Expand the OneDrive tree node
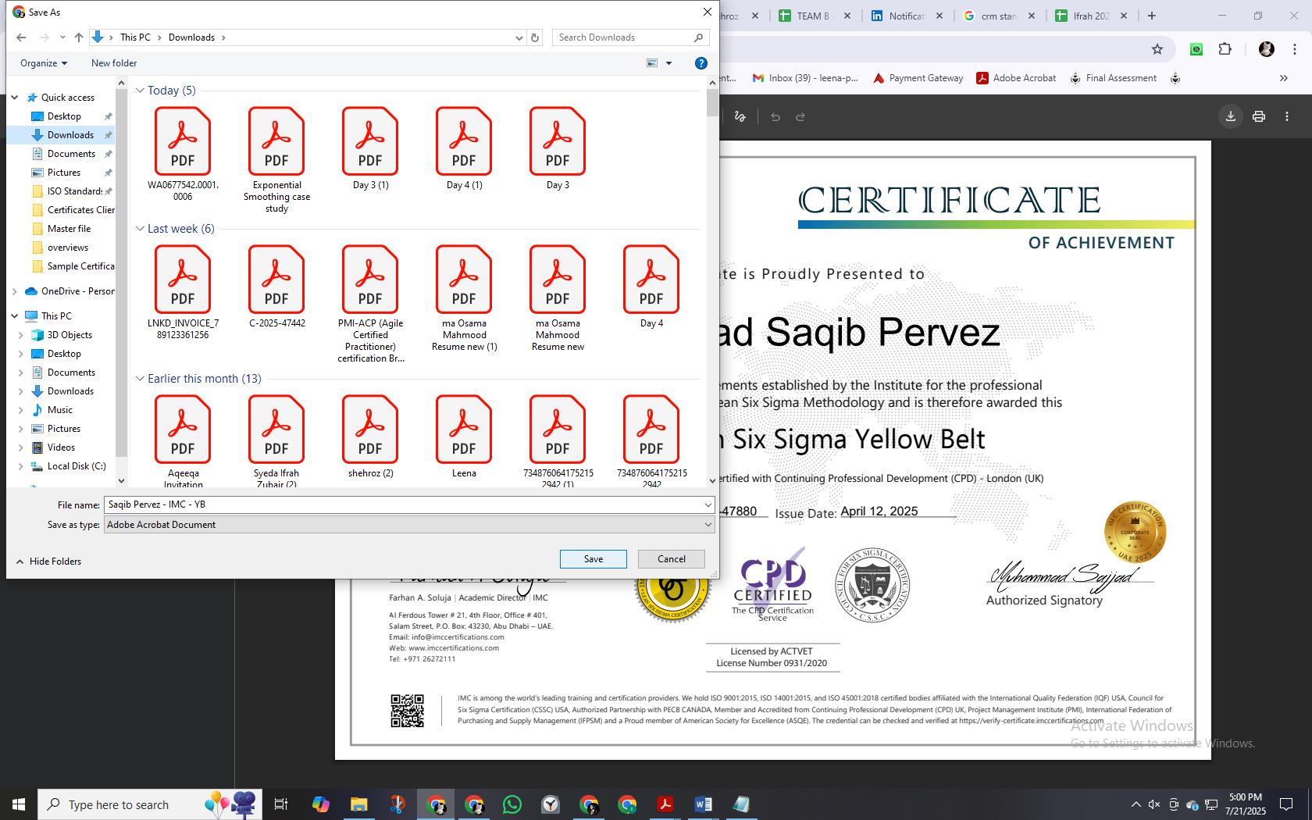This screenshot has height=820, width=1312. click(x=15, y=291)
